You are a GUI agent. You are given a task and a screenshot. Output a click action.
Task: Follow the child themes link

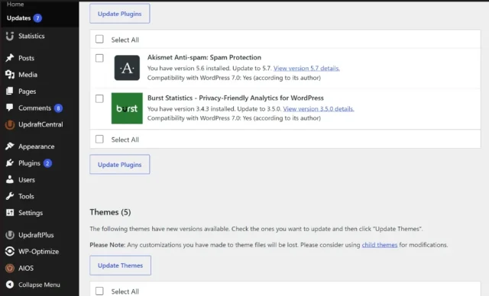(380, 245)
